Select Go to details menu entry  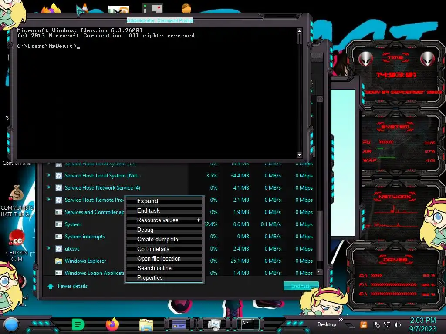coord(164,249)
